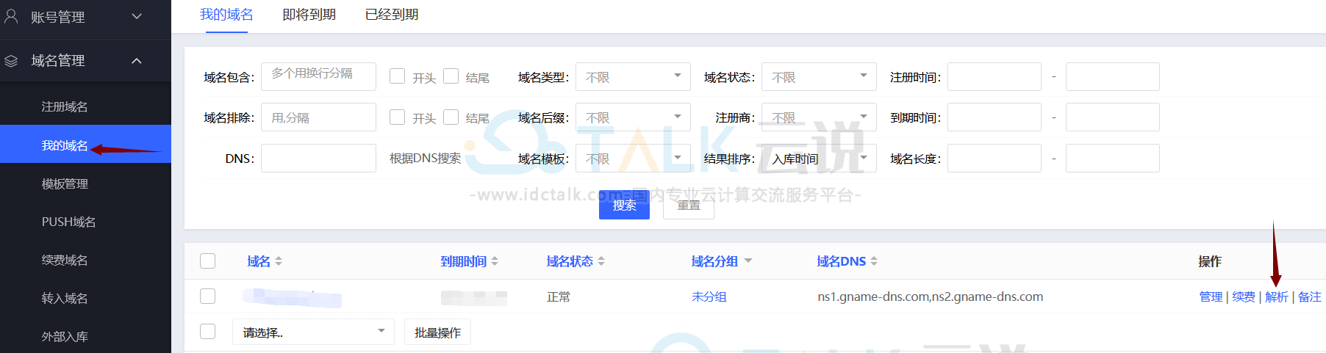Open the 域名后缀 dropdown
This screenshot has width=1326, height=353.
633,117
